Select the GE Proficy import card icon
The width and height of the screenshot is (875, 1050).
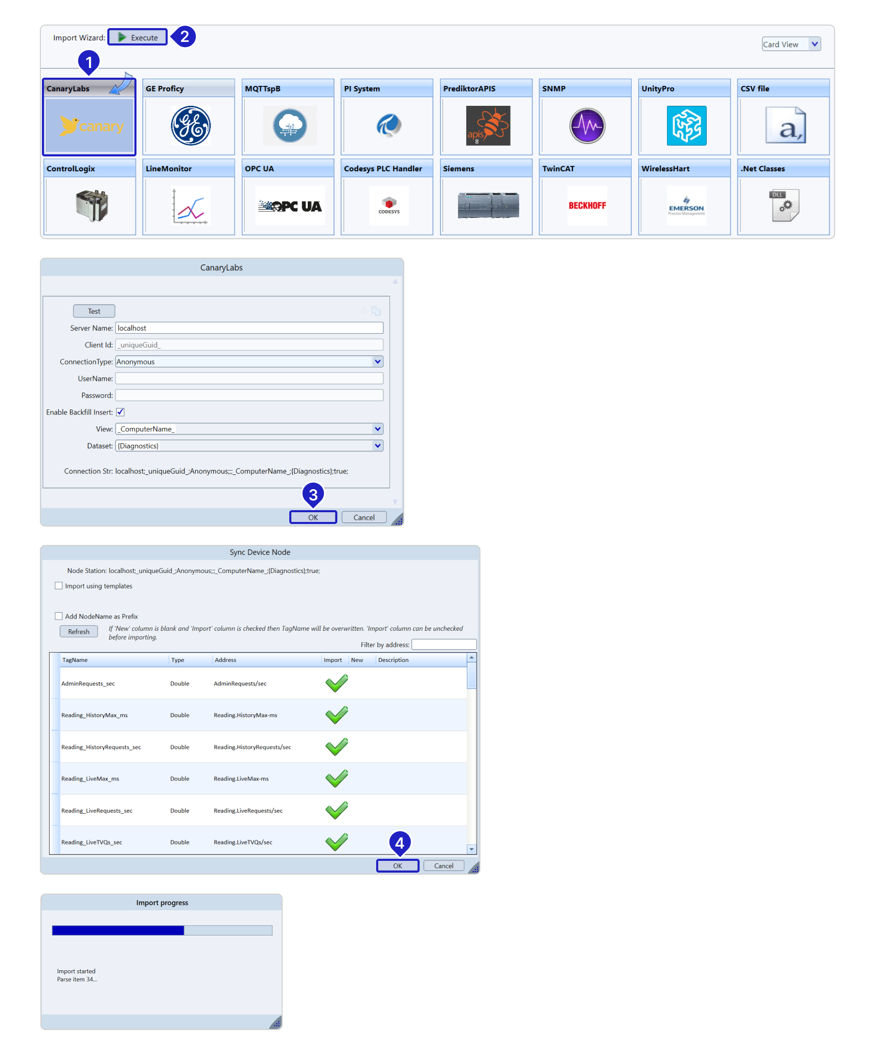(190, 126)
